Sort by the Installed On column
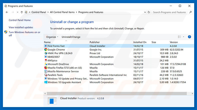 click(140, 42)
